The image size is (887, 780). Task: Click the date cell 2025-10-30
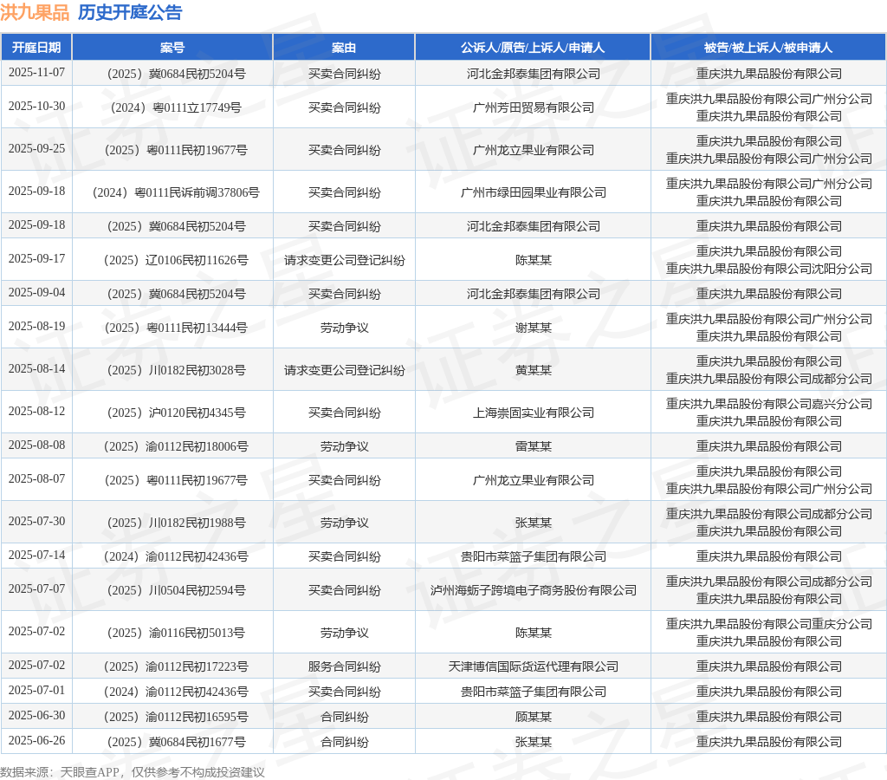36,106
